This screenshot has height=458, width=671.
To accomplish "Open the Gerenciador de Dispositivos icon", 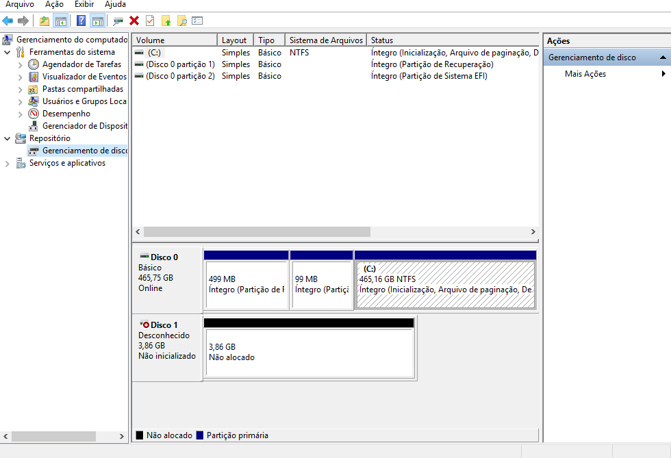I will pos(34,126).
